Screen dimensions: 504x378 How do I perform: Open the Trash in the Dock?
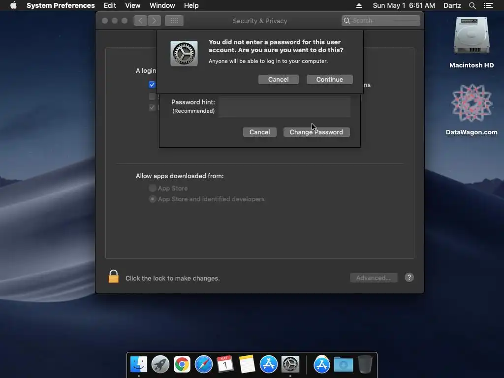click(365, 364)
